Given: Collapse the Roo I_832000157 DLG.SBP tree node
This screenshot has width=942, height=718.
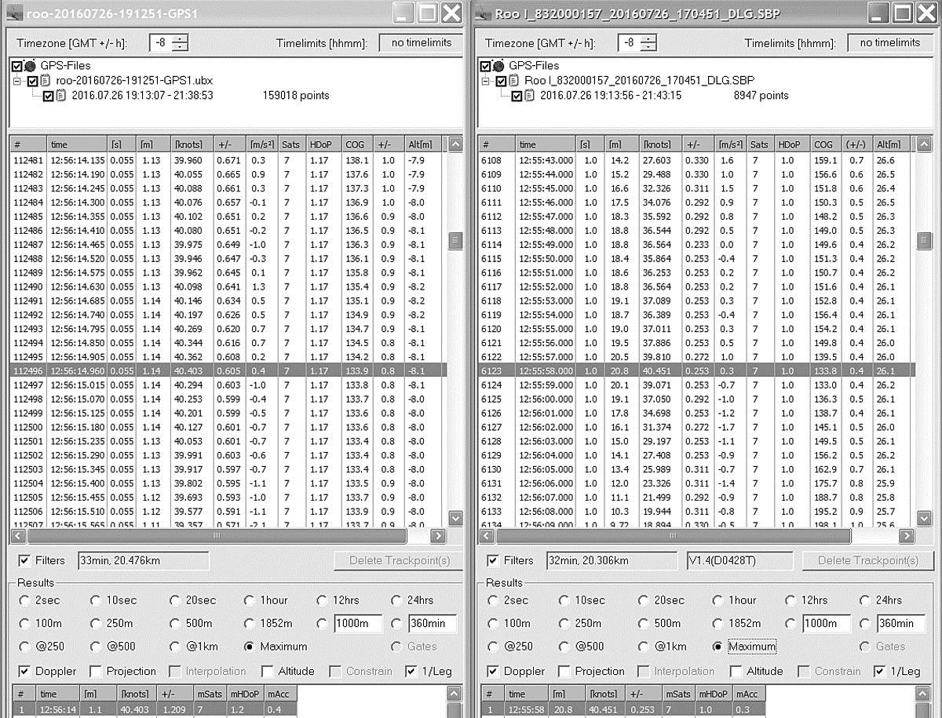Looking at the screenshot, I should 485,81.
